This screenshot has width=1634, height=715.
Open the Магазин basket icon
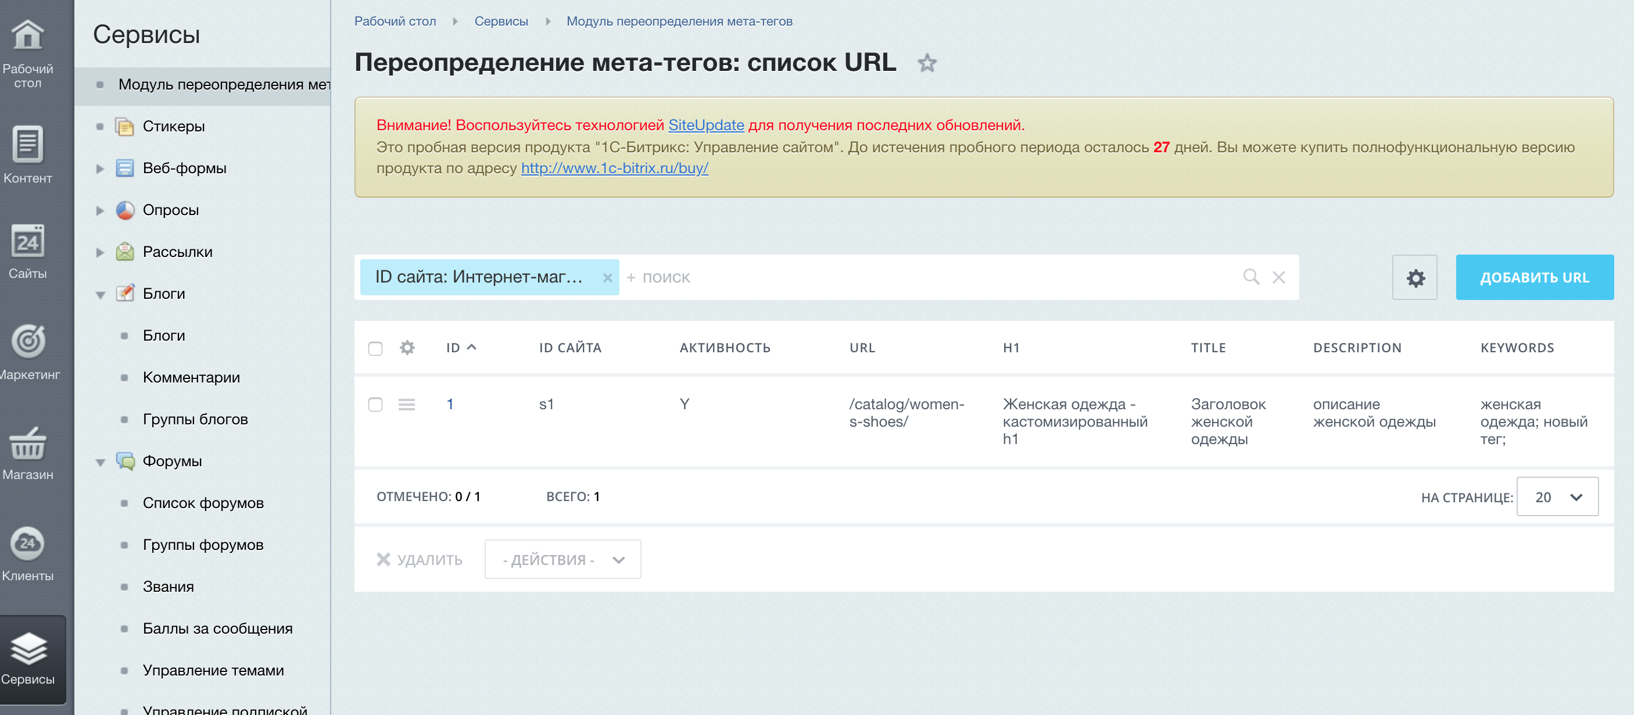click(28, 443)
